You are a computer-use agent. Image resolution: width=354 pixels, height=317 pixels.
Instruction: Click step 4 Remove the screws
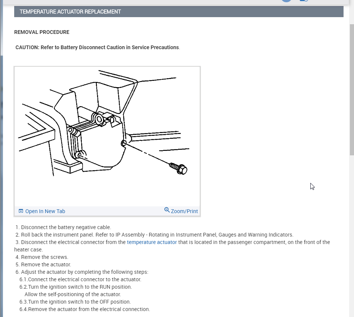point(42,257)
